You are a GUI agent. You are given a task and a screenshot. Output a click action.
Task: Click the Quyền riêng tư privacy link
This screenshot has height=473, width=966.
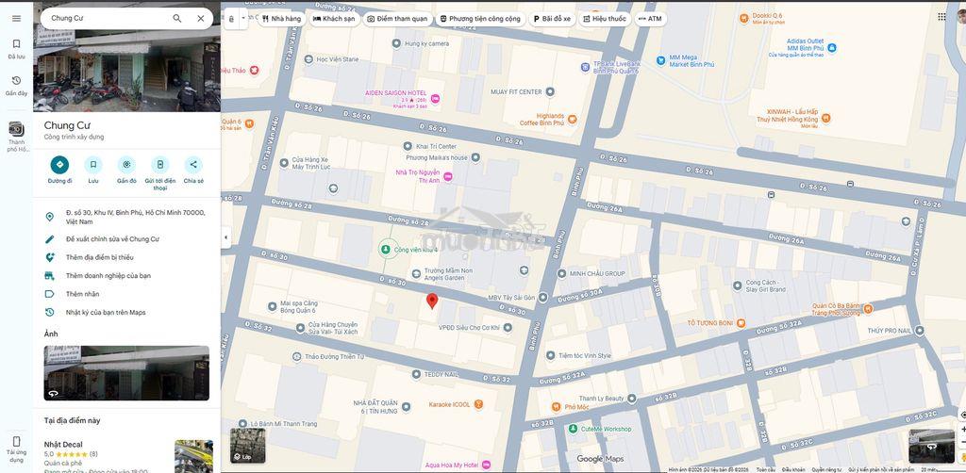point(826,469)
